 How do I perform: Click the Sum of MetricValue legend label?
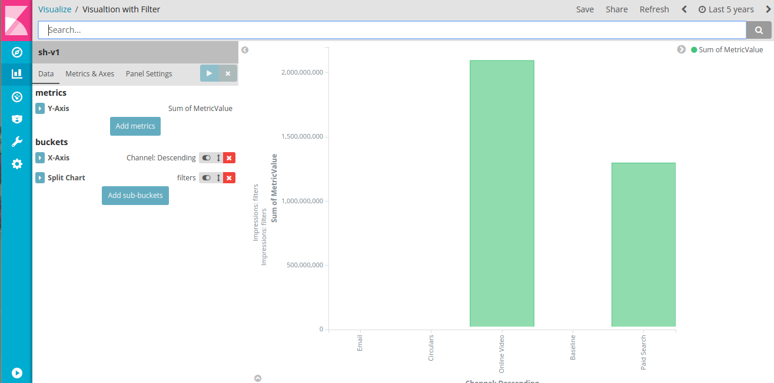(x=731, y=50)
